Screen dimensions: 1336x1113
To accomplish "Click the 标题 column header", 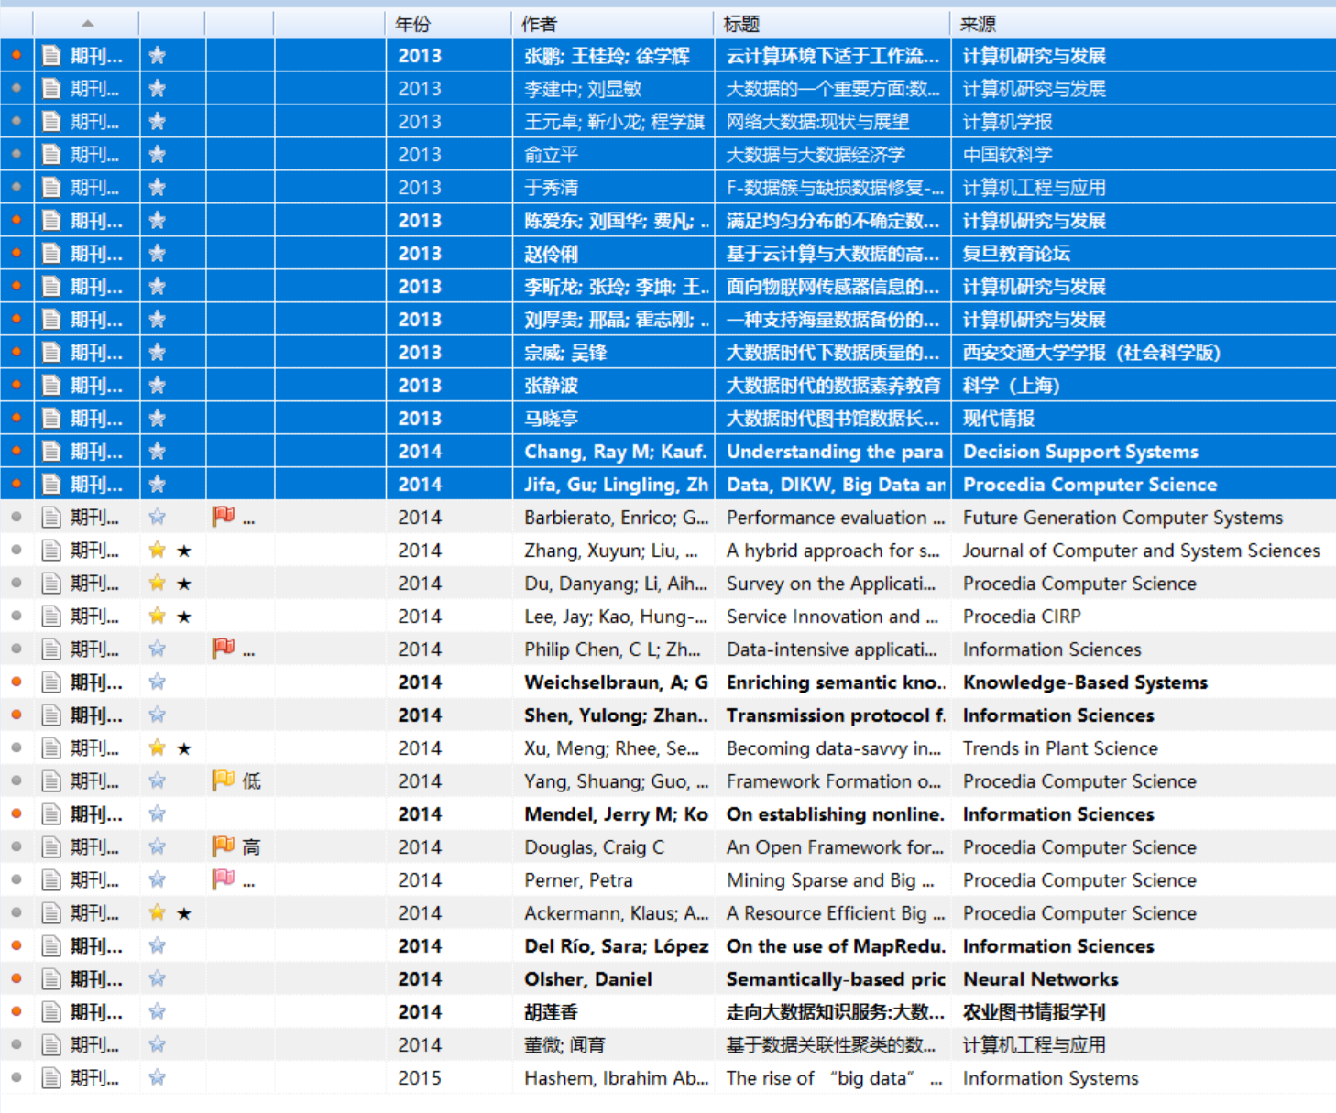I will tap(741, 24).
